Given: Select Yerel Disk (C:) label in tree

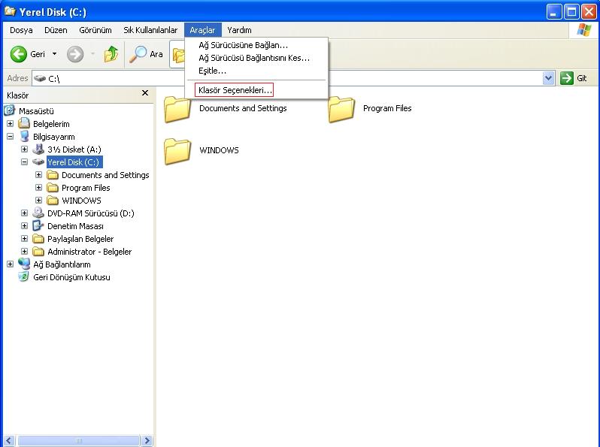Looking at the screenshot, I should click(x=74, y=162).
